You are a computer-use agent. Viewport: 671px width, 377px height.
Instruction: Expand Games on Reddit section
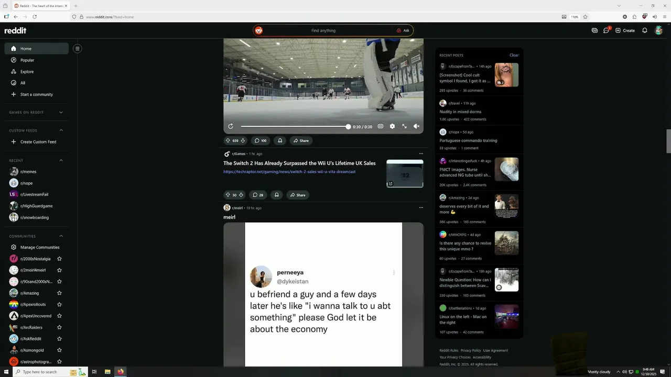tap(37, 112)
